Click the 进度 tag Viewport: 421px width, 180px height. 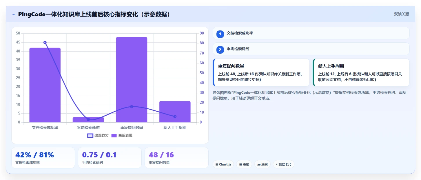262,164
